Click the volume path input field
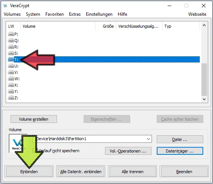 pos(92,139)
